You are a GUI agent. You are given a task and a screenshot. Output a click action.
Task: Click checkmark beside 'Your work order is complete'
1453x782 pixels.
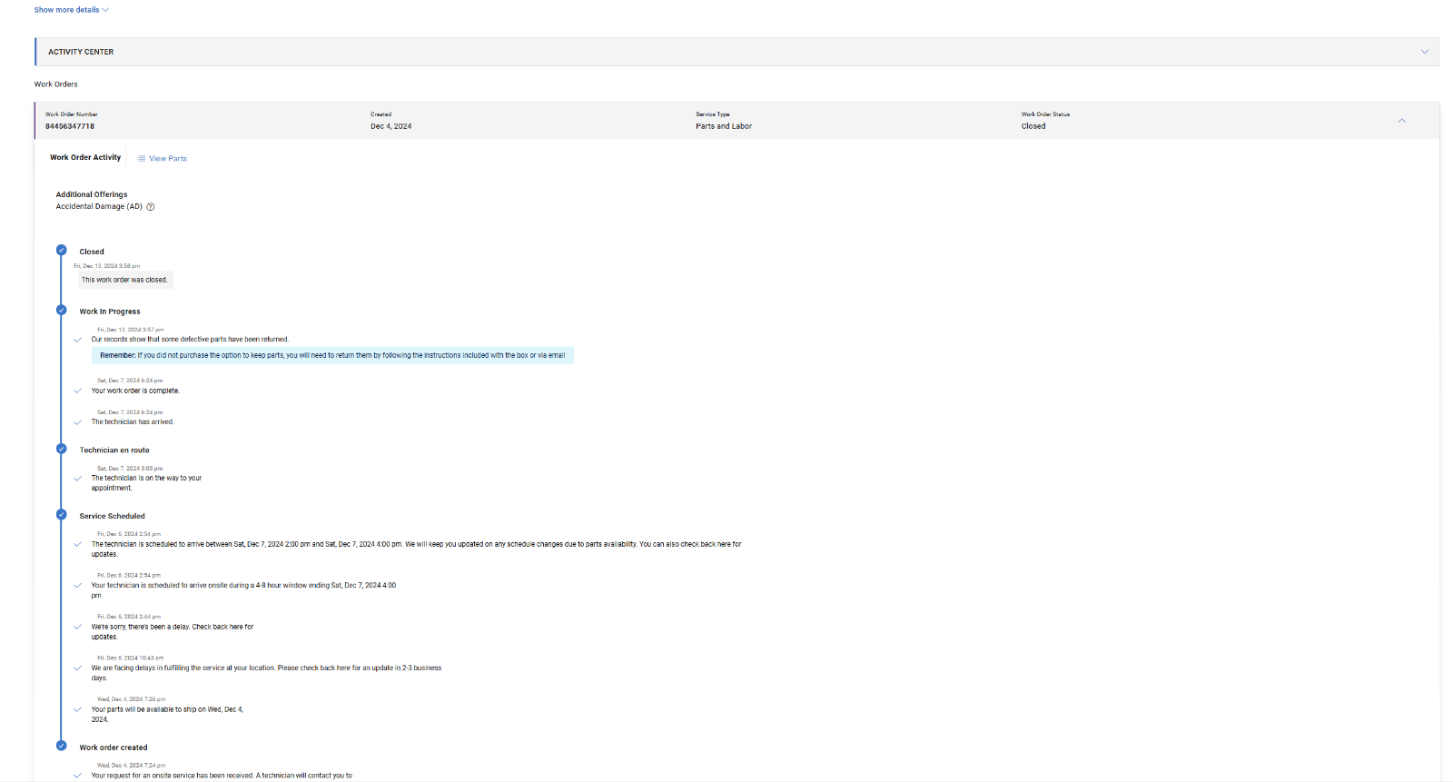[x=78, y=391]
